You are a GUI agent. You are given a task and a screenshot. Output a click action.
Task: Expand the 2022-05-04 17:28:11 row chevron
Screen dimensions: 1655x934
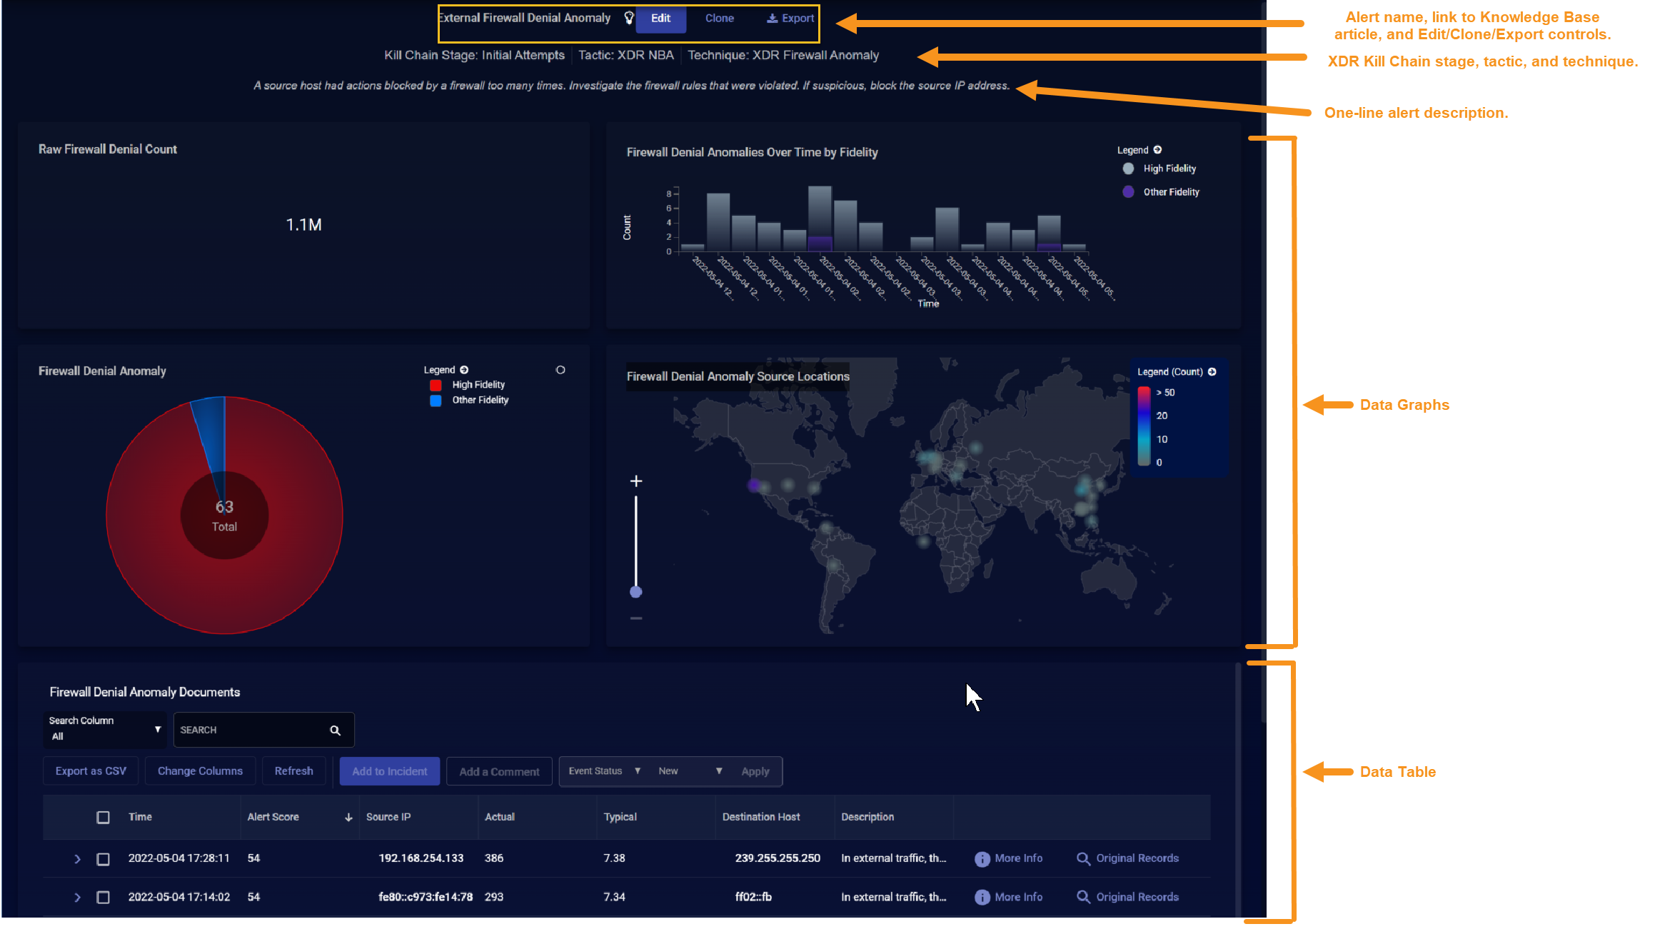click(77, 859)
